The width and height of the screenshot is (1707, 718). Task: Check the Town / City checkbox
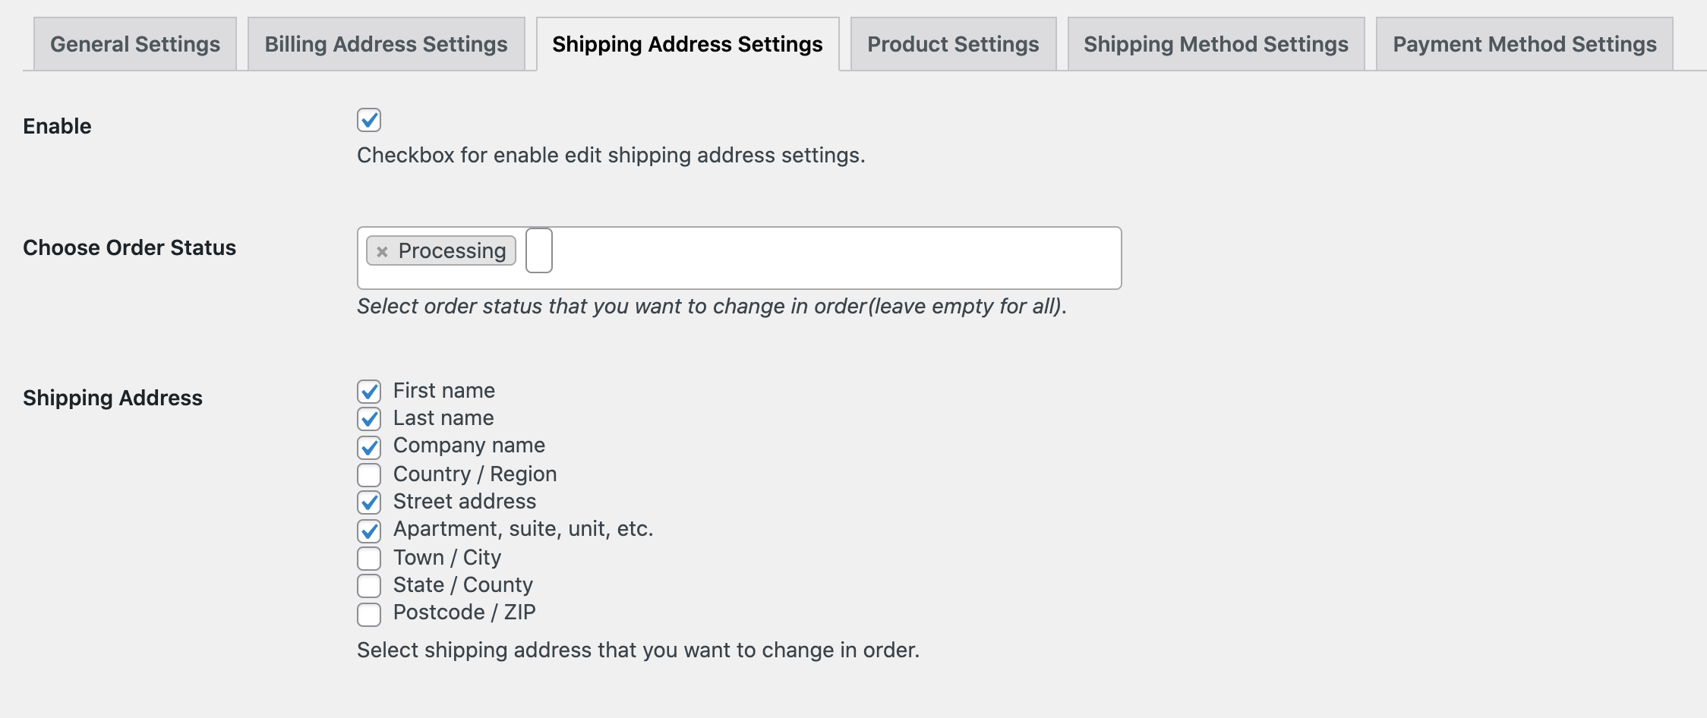pyautogui.click(x=369, y=558)
